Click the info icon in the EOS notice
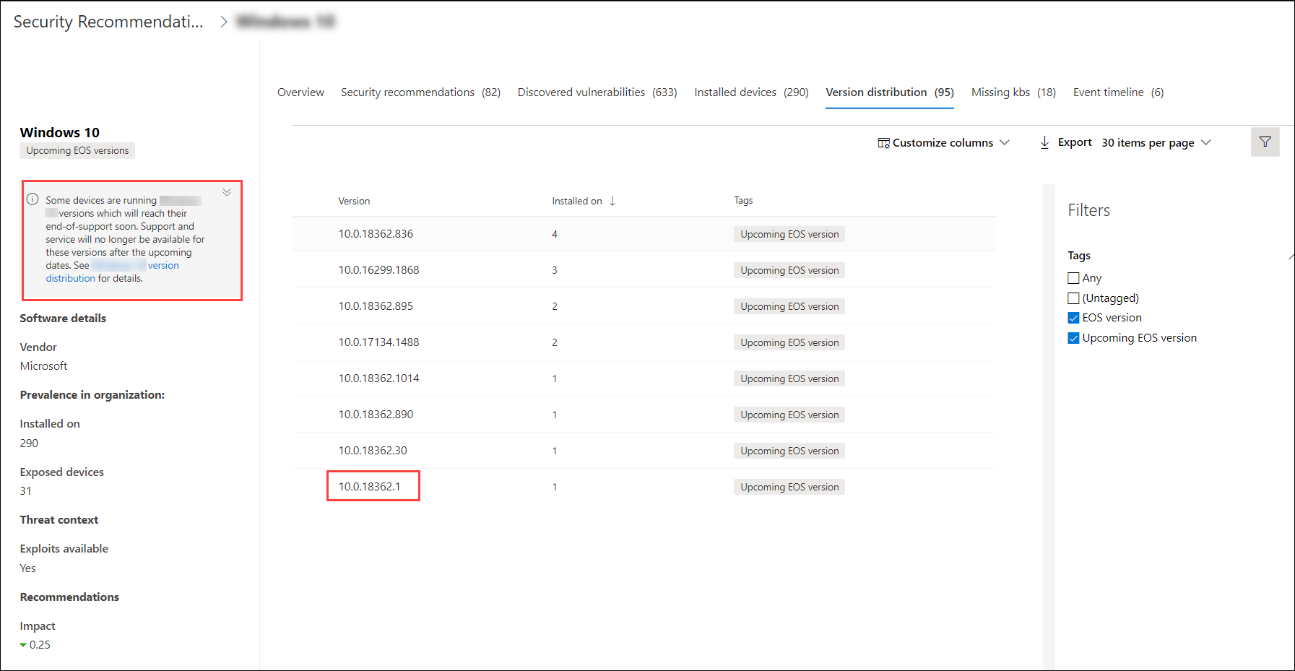The width and height of the screenshot is (1295, 671). click(33, 199)
